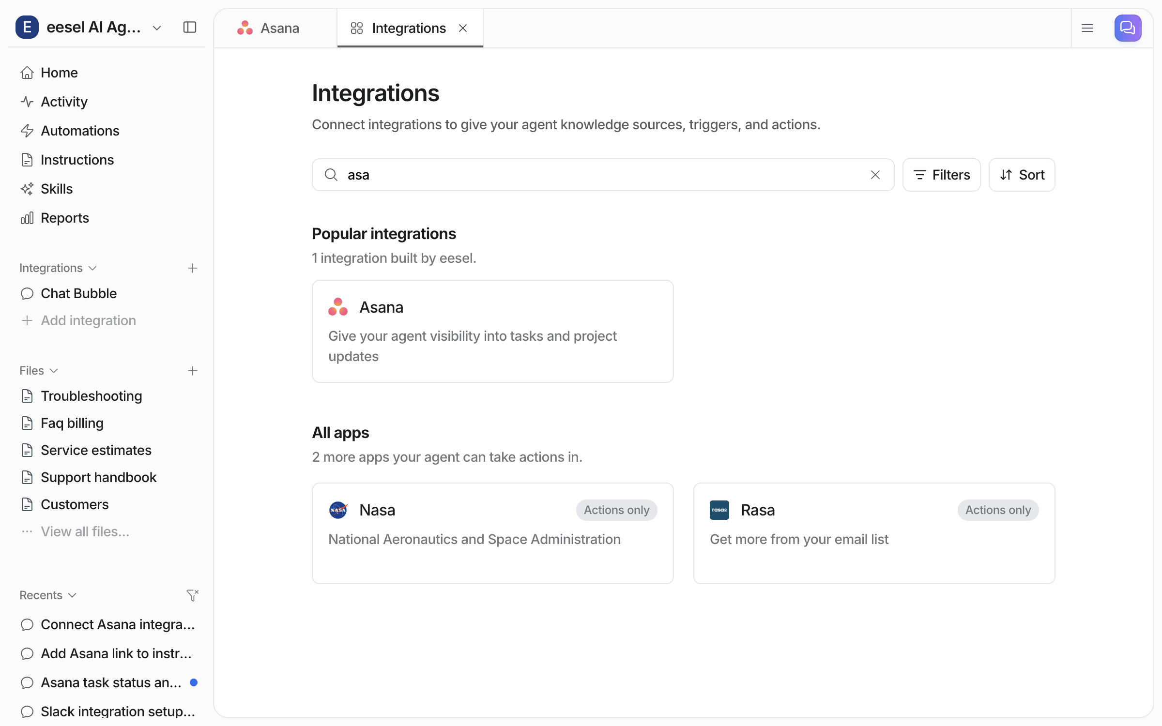Image resolution: width=1162 pixels, height=726 pixels.
Task: Open the Asana integration card
Action: pos(493,332)
